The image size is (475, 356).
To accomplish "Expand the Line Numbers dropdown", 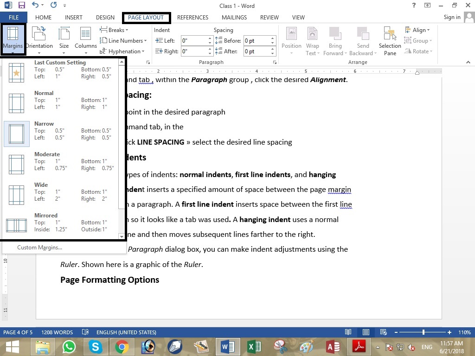I will point(124,40).
